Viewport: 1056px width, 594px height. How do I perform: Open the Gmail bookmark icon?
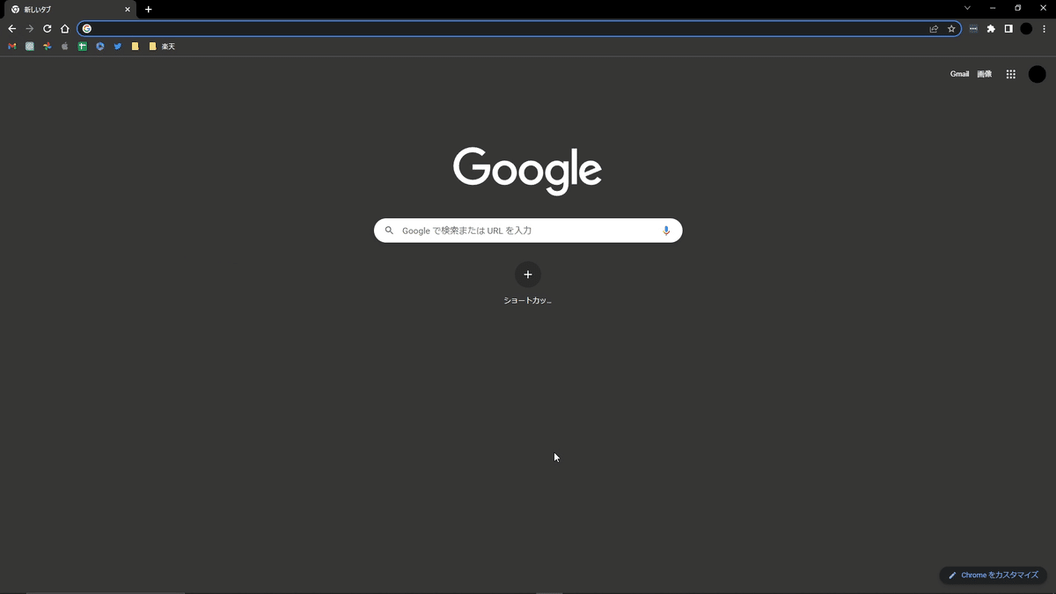click(x=12, y=47)
